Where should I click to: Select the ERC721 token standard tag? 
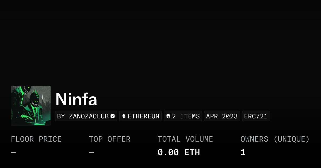click(256, 116)
